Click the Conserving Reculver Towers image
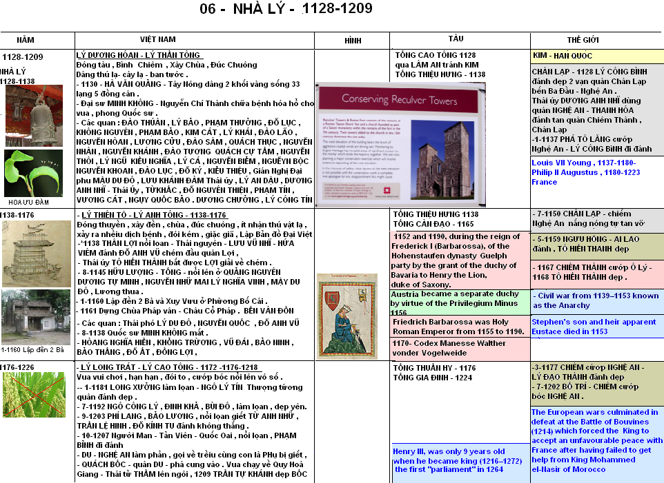Screen dimensions: 664x483 400,145
